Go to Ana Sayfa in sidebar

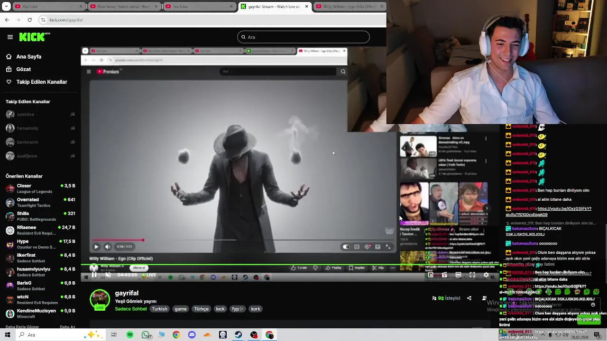pos(29,56)
